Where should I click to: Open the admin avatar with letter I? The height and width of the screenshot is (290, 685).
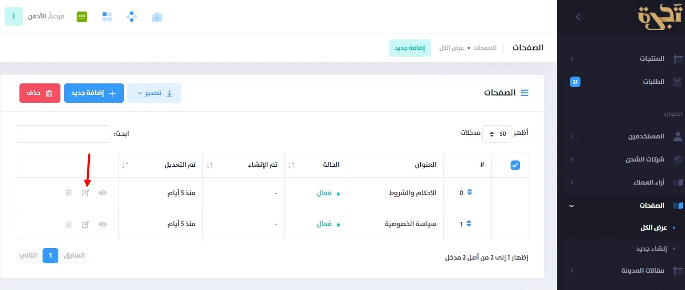coord(14,17)
